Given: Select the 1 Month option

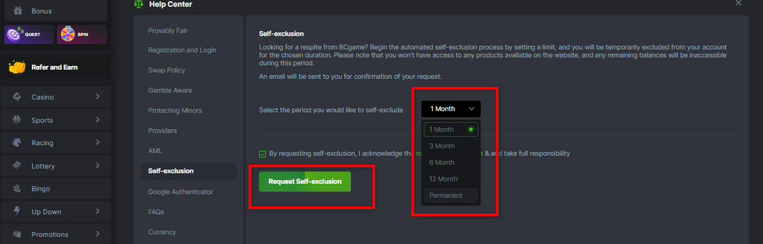Looking at the screenshot, I should coord(451,129).
